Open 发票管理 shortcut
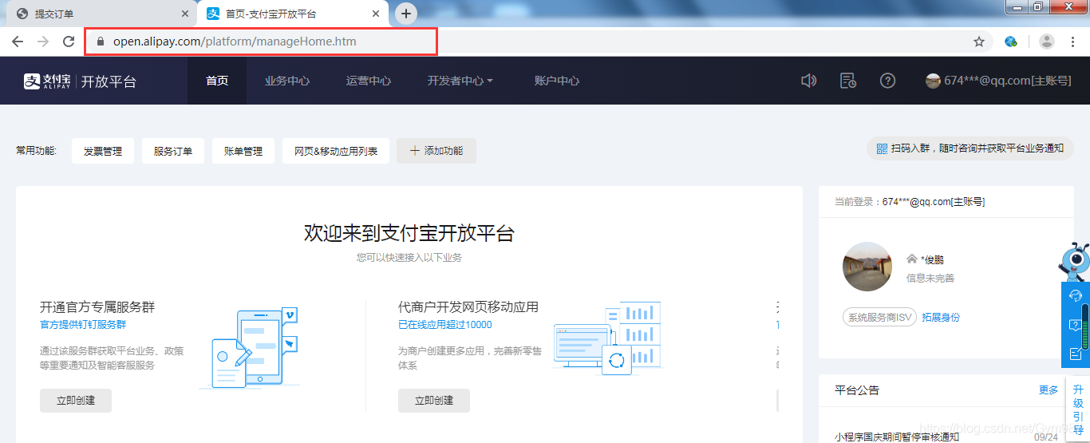The height and width of the screenshot is (443, 1090). point(103,151)
